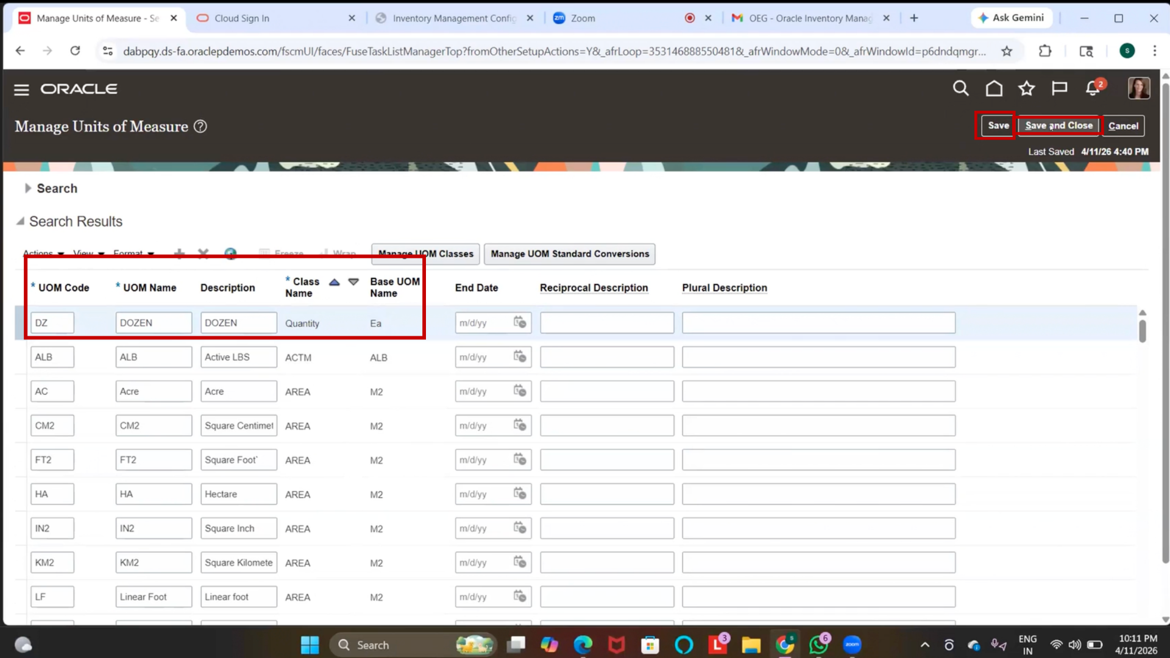Open notifications bell with 2 badge

[1094, 88]
